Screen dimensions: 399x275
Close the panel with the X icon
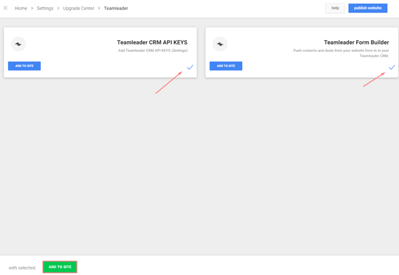6,8
